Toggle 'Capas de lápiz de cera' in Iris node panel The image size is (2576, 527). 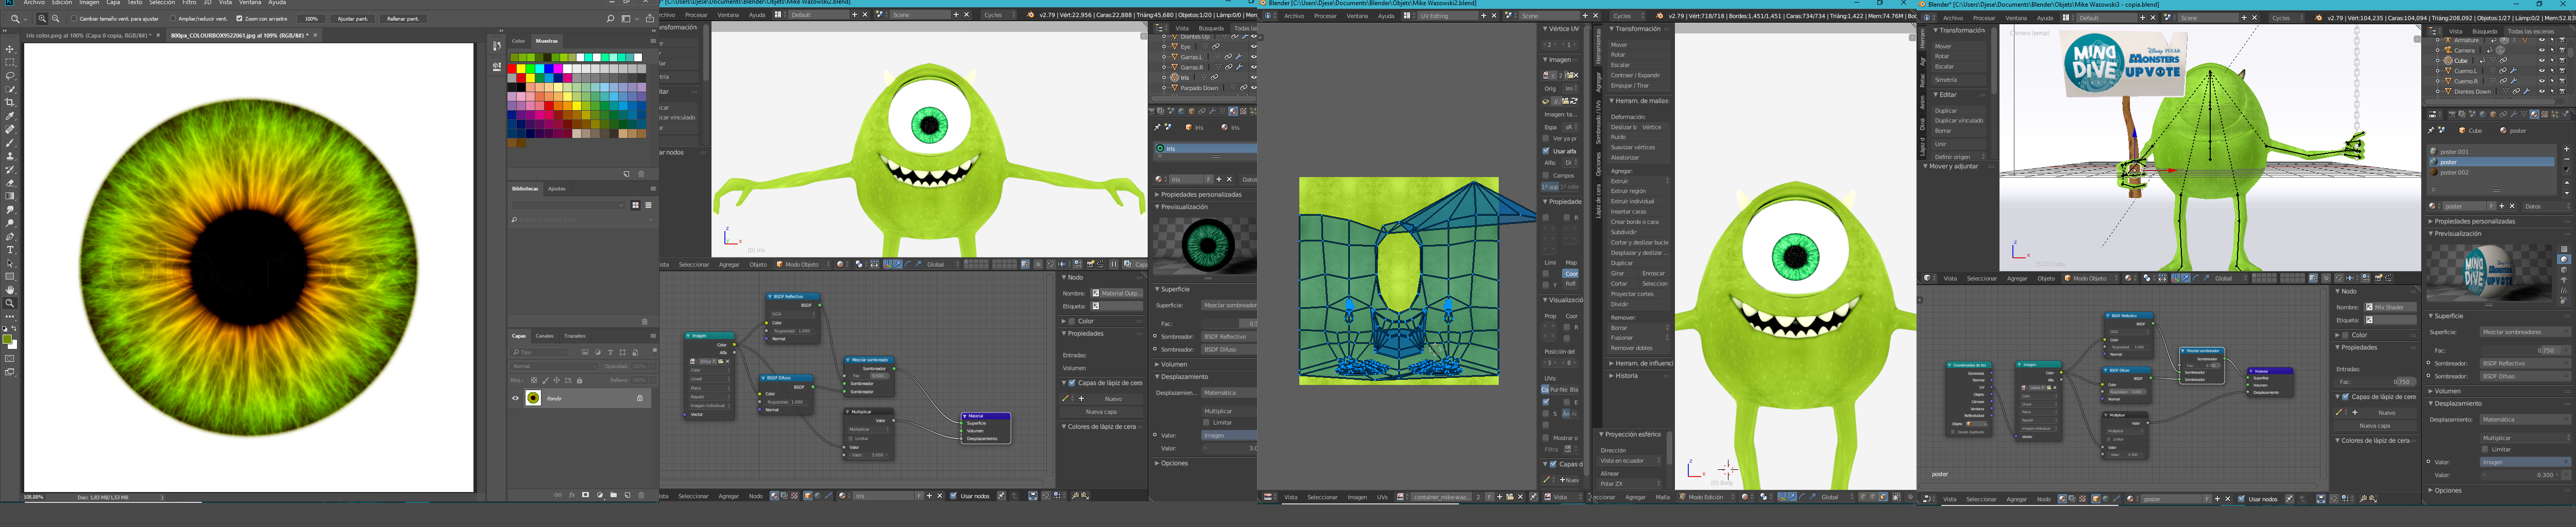point(1072,383)
